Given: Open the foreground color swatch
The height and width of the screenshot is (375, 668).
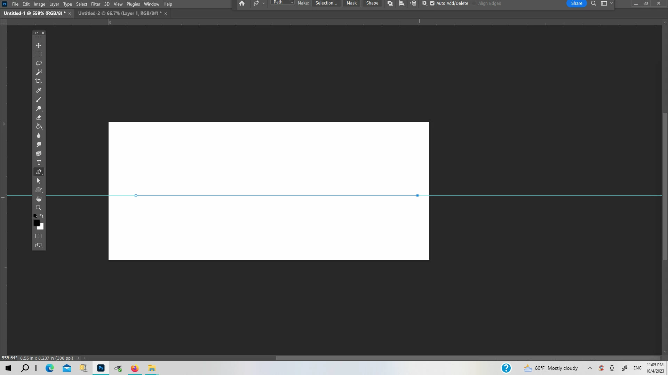Looking at the screenshot, I should click(x=37, y=223).
